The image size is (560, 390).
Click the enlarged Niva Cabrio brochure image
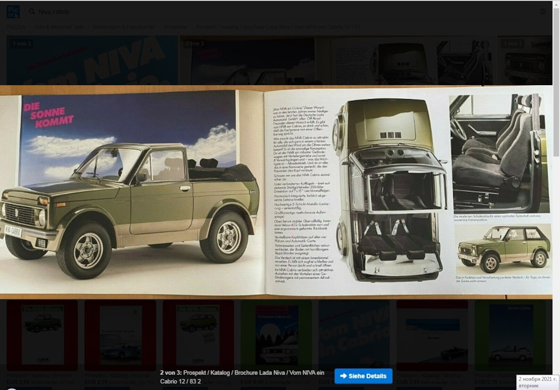276,192
